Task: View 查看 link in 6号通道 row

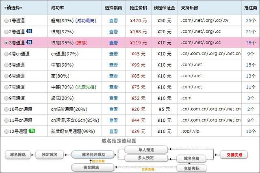Action: point(114,76)
